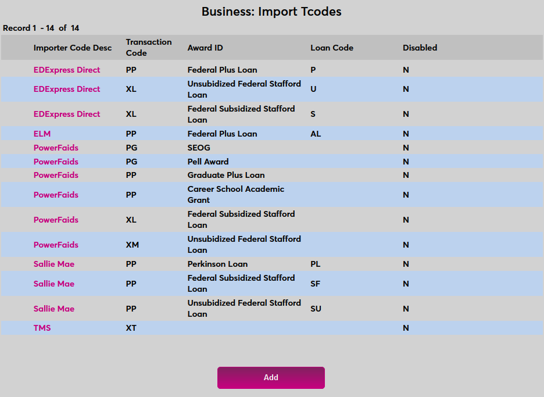
Task: Click the Importer Code Desc column header
Action: tap(73, 48)
